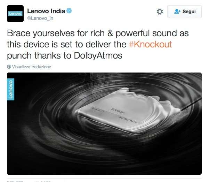Open the #Knockout hashtag

[151, 44]
